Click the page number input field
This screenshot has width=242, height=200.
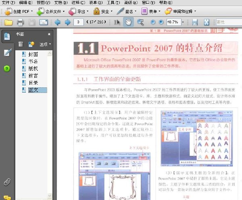79,22
